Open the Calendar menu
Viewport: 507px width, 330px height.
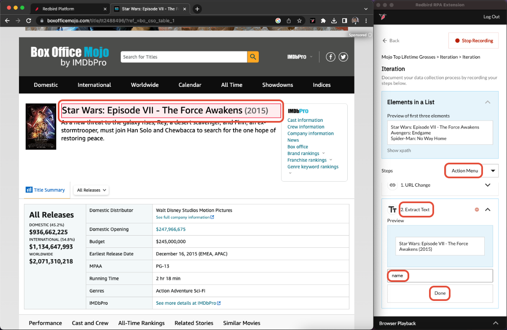point(190,85)
